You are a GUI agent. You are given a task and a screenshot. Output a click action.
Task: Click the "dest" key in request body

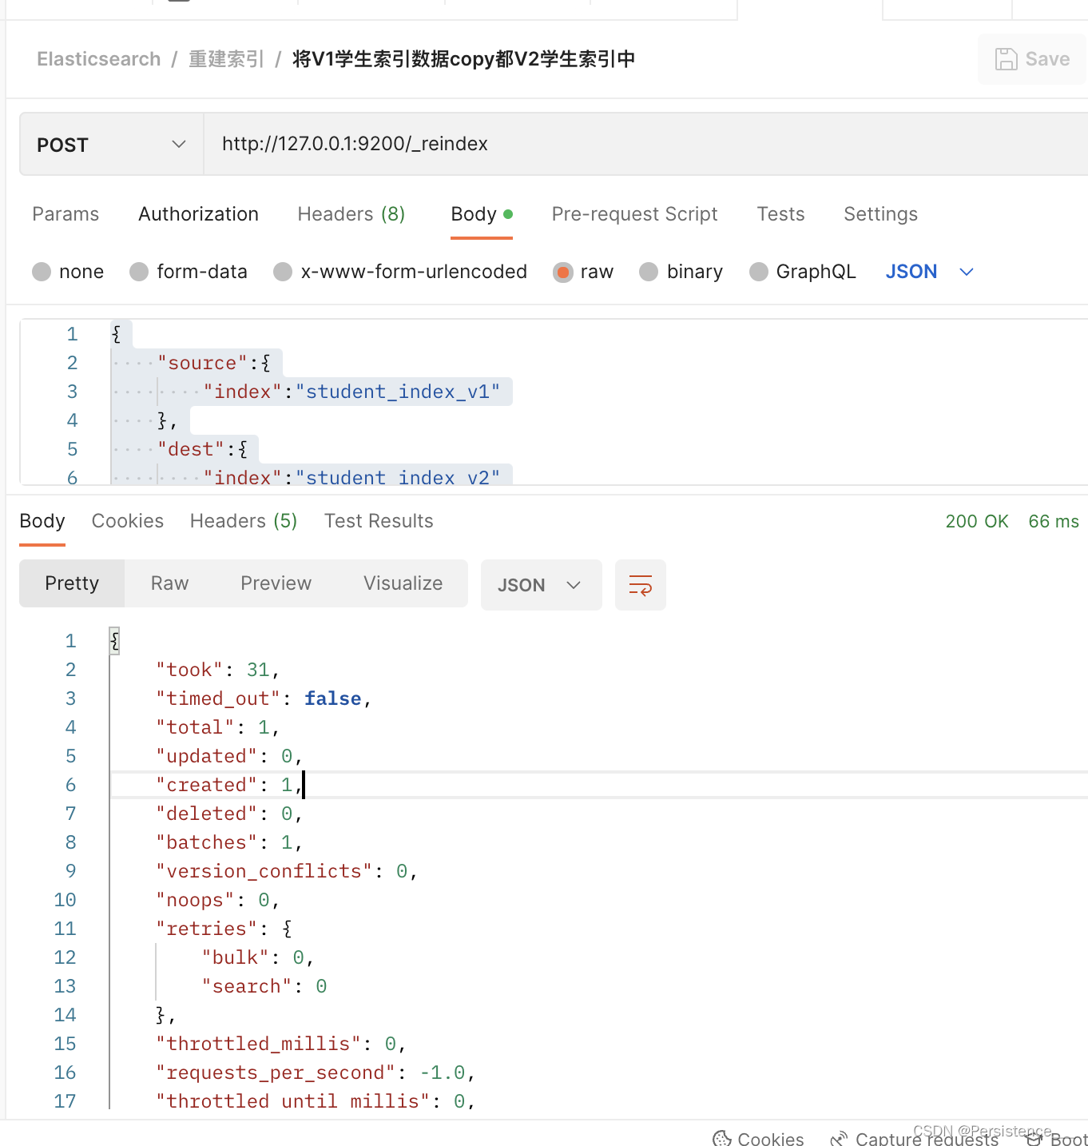[191, 449]
